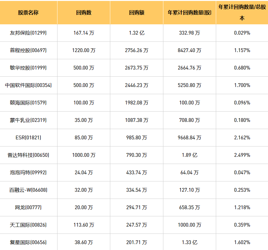The height and width of the screenshot is (250, 268).
Task: Open the 敏华控股(01999) stock entry
Action: tap(28, 68)
